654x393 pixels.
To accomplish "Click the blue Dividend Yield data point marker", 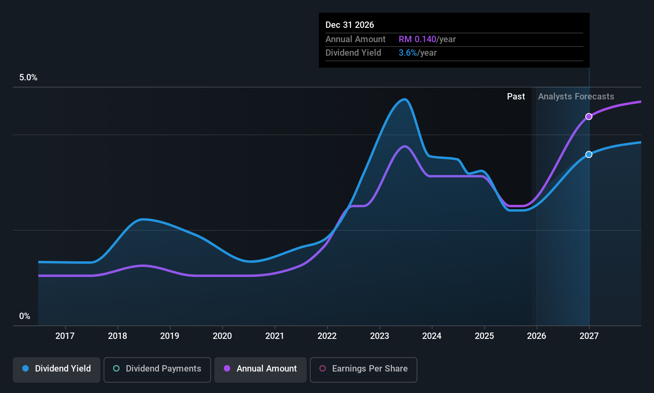I will click(x=589, y=154).
